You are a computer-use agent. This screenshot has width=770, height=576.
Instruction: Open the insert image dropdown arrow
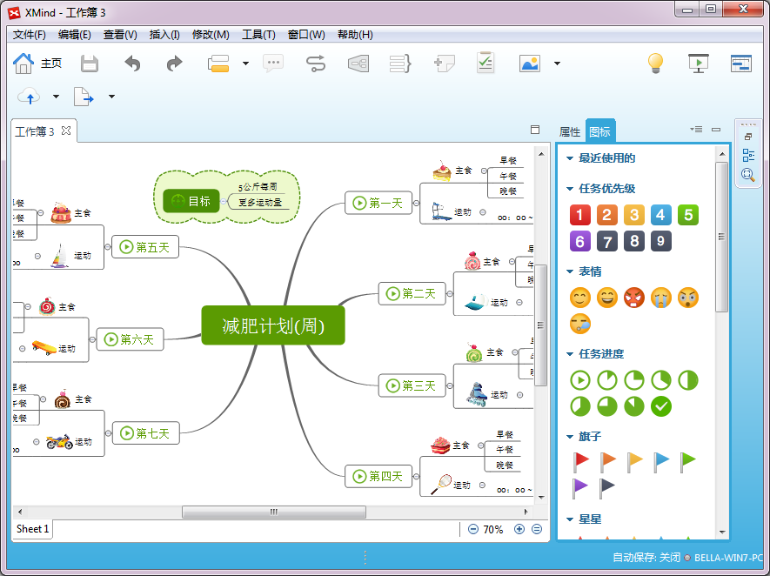557,64
